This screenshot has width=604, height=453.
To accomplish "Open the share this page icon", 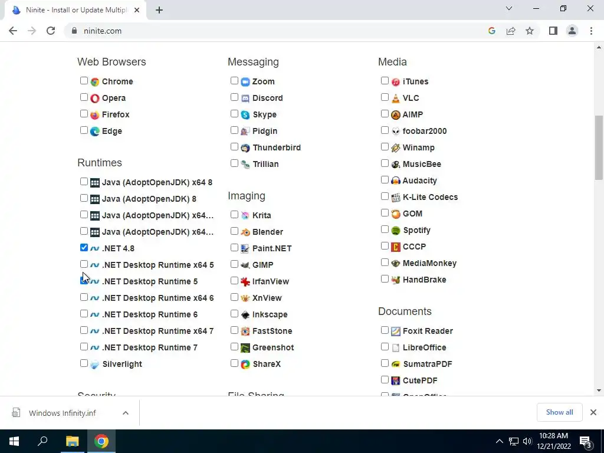I will pos(511,31).
